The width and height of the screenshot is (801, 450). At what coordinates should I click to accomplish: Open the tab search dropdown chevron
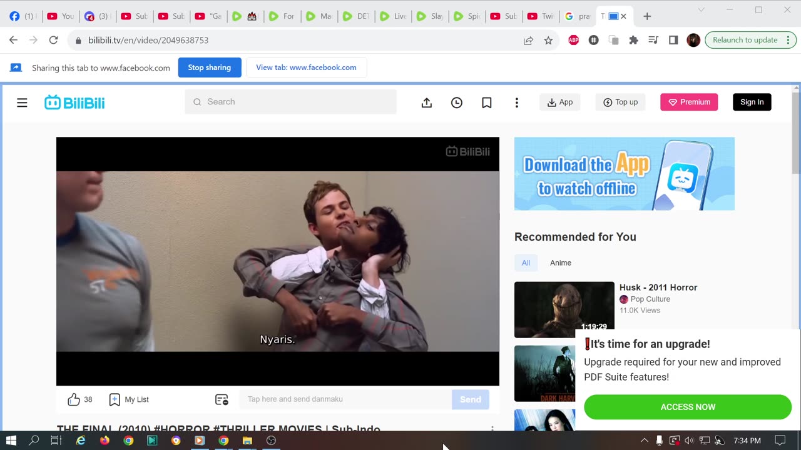click(701, 10)
